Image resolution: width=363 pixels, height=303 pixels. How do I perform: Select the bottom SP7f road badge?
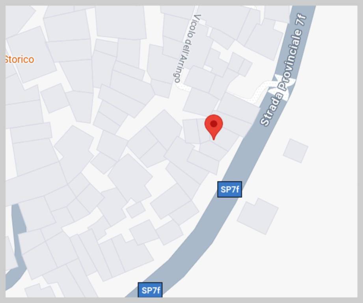tap(150, 290)
